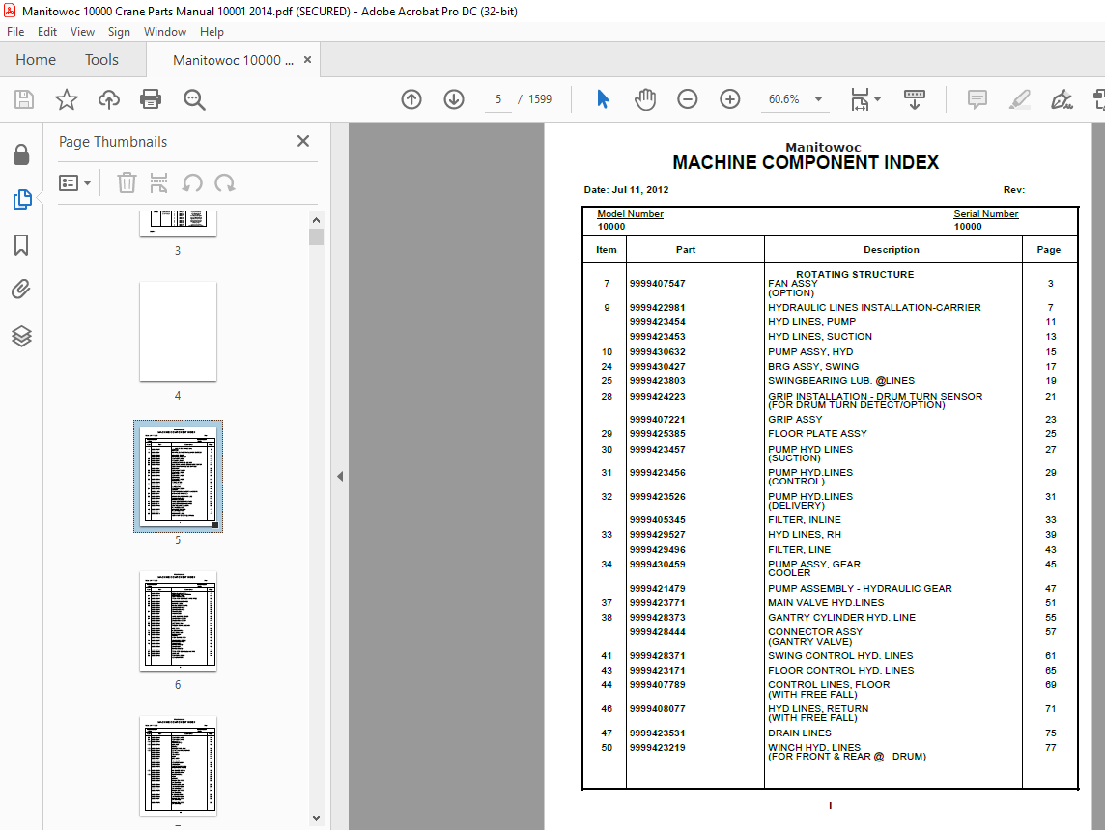Click 'DRAIN LINES' description text
The image size is (1105, 830).
pos(800,733)
